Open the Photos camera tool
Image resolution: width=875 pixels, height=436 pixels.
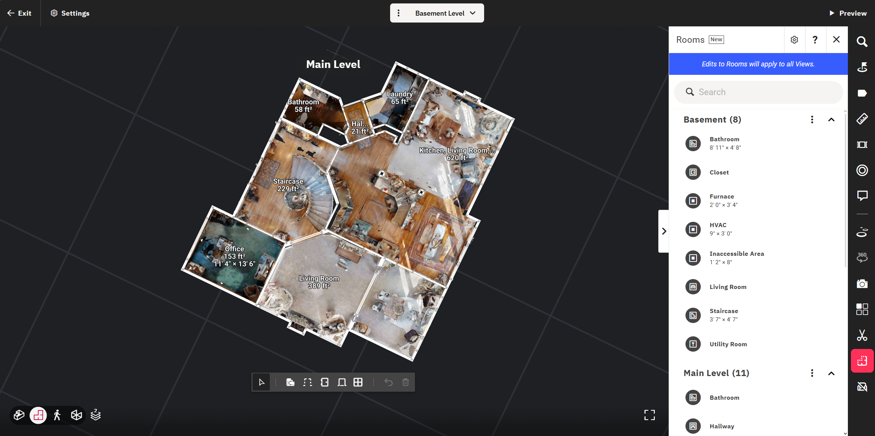point(862,284)
